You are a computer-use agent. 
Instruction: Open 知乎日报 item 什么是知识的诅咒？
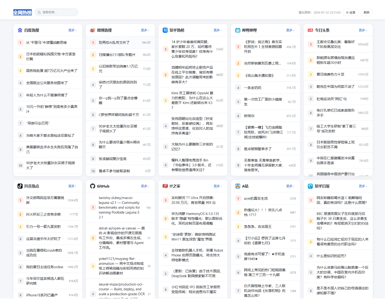pyautogui.click(x=338, y=256)
